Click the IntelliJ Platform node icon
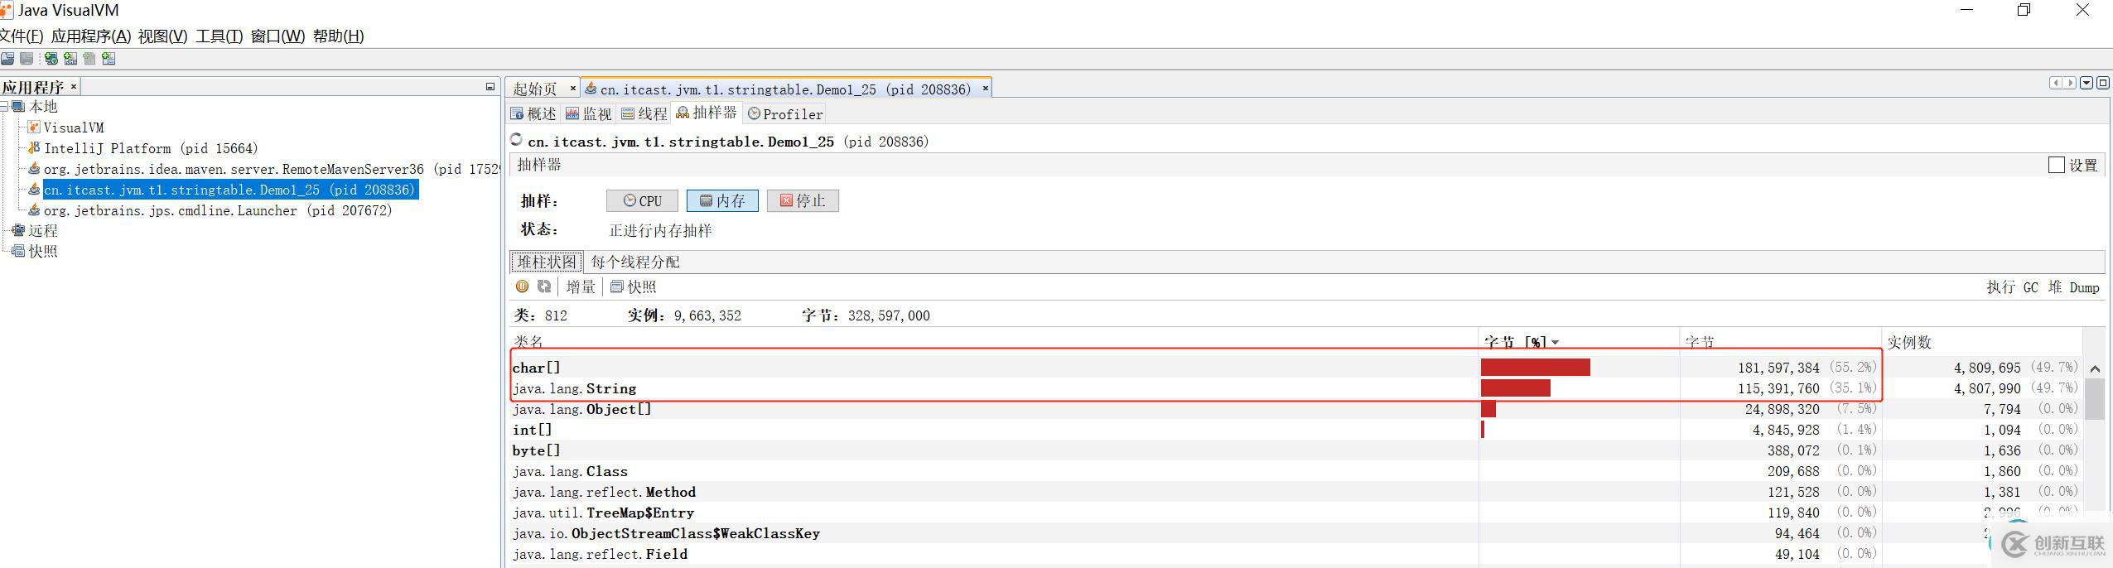The image size is (2113, 568). coord(34,147)
